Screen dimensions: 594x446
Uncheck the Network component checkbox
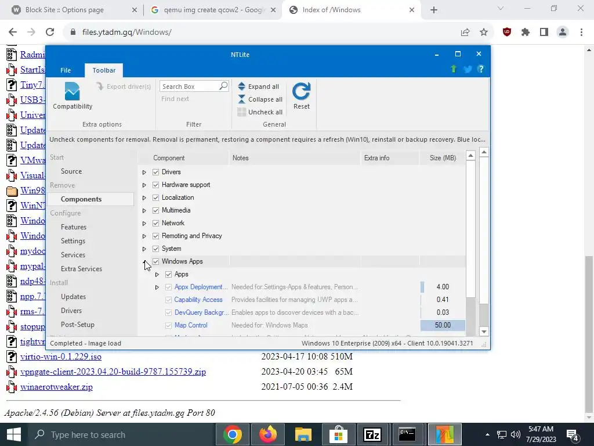[155, 224]
